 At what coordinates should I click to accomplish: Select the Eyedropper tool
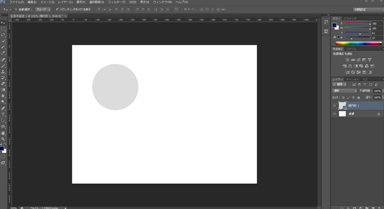click(3, 53)
